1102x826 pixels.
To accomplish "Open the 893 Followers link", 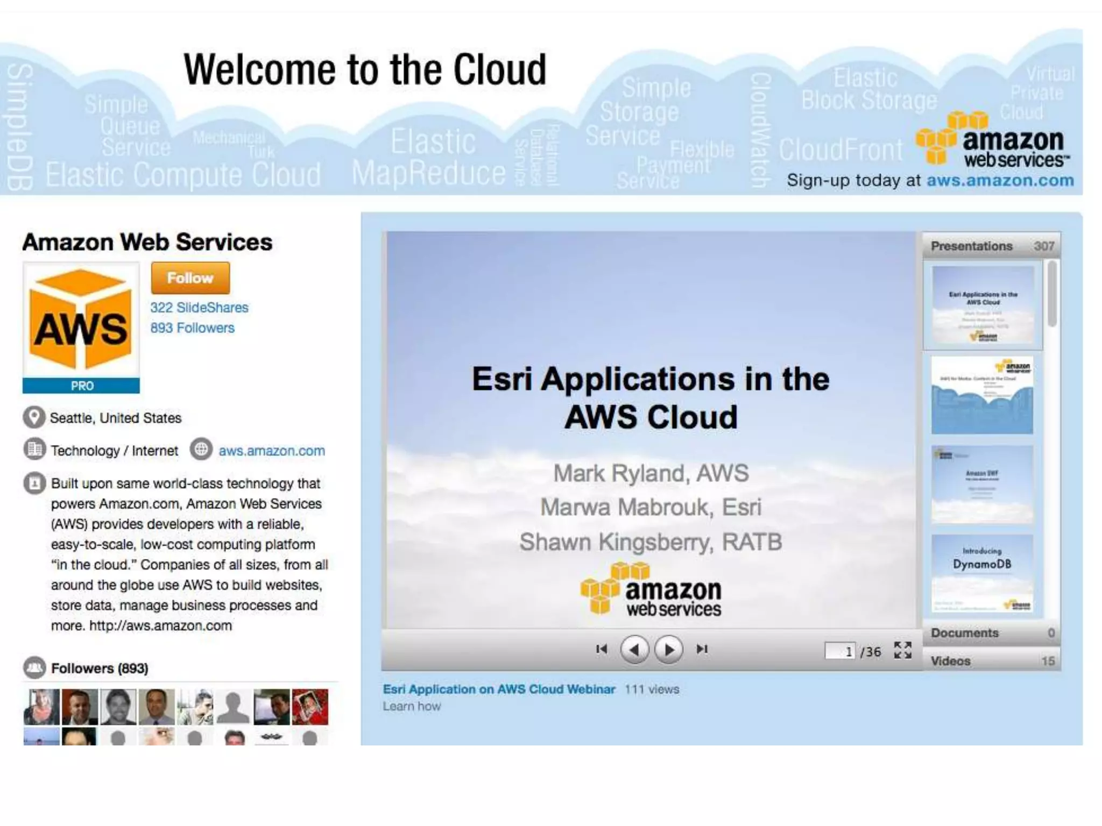I will (192, 328).
